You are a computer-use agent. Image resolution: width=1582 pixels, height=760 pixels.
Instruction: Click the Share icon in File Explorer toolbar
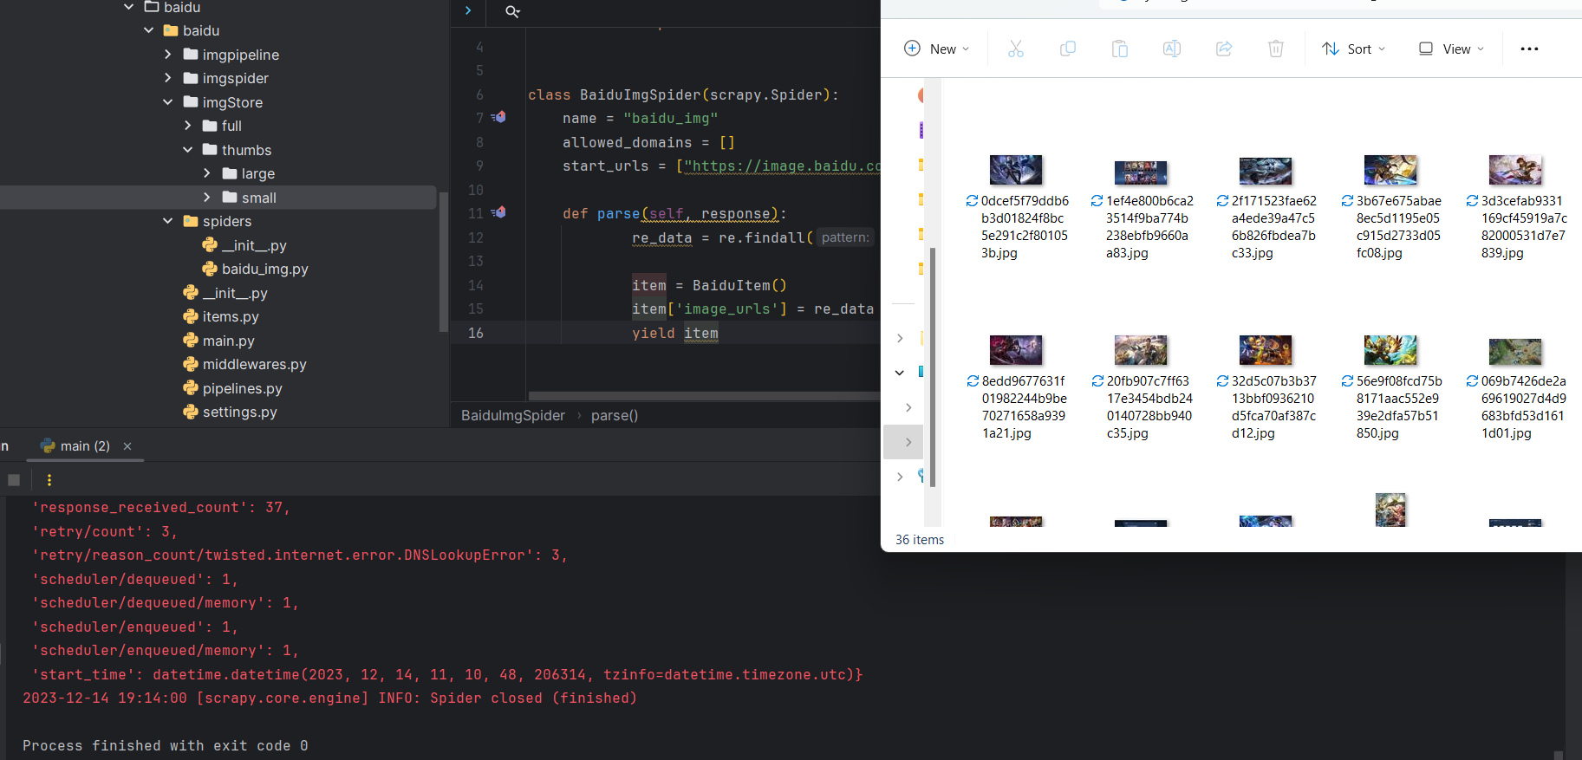pos(1224,49)
